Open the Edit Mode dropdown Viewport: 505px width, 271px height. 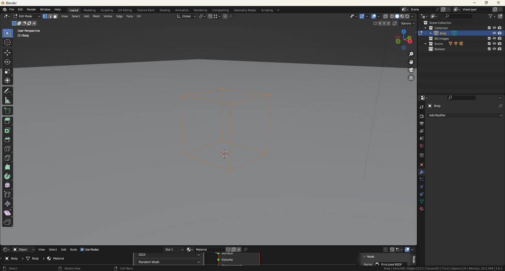[x=27, y=17]
